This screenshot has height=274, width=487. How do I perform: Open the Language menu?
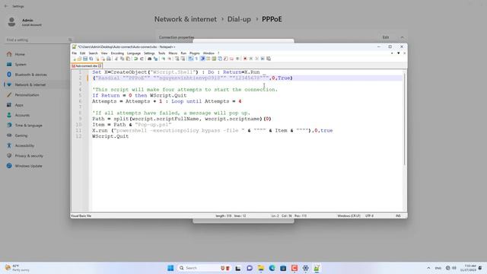[x=134, y=53]
